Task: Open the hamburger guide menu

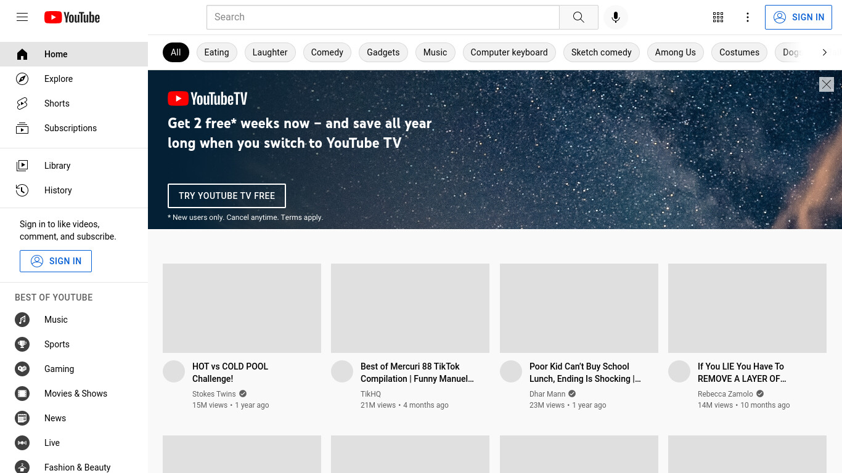Action: (x=22, y=17)
